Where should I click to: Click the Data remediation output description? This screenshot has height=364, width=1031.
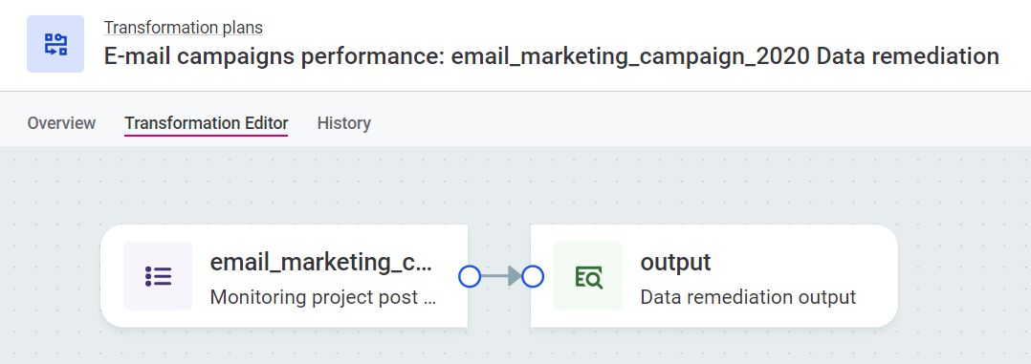point(748,297)
